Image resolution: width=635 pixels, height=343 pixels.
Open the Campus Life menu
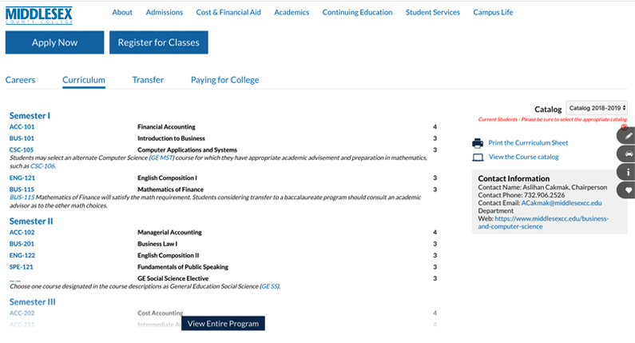point(494,13)
